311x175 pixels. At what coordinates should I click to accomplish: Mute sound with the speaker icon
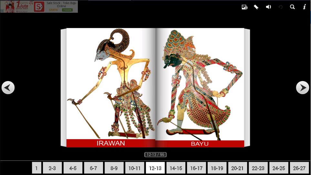click(x=268, y=7)
